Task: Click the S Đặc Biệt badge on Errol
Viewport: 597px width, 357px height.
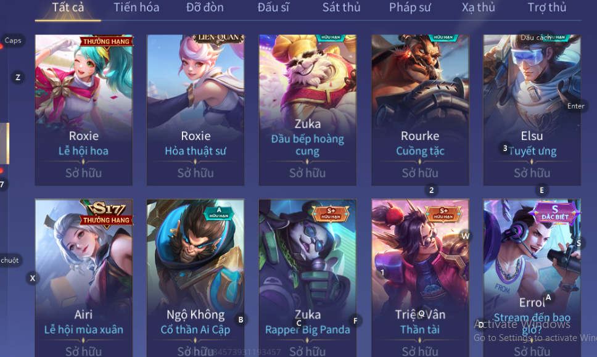Action: (x=555, y=213)
